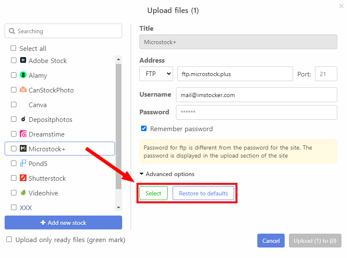Viewport: 347px width, 258px height.
Task: Click the Cancel button
Action: click(x=271, y=240)
